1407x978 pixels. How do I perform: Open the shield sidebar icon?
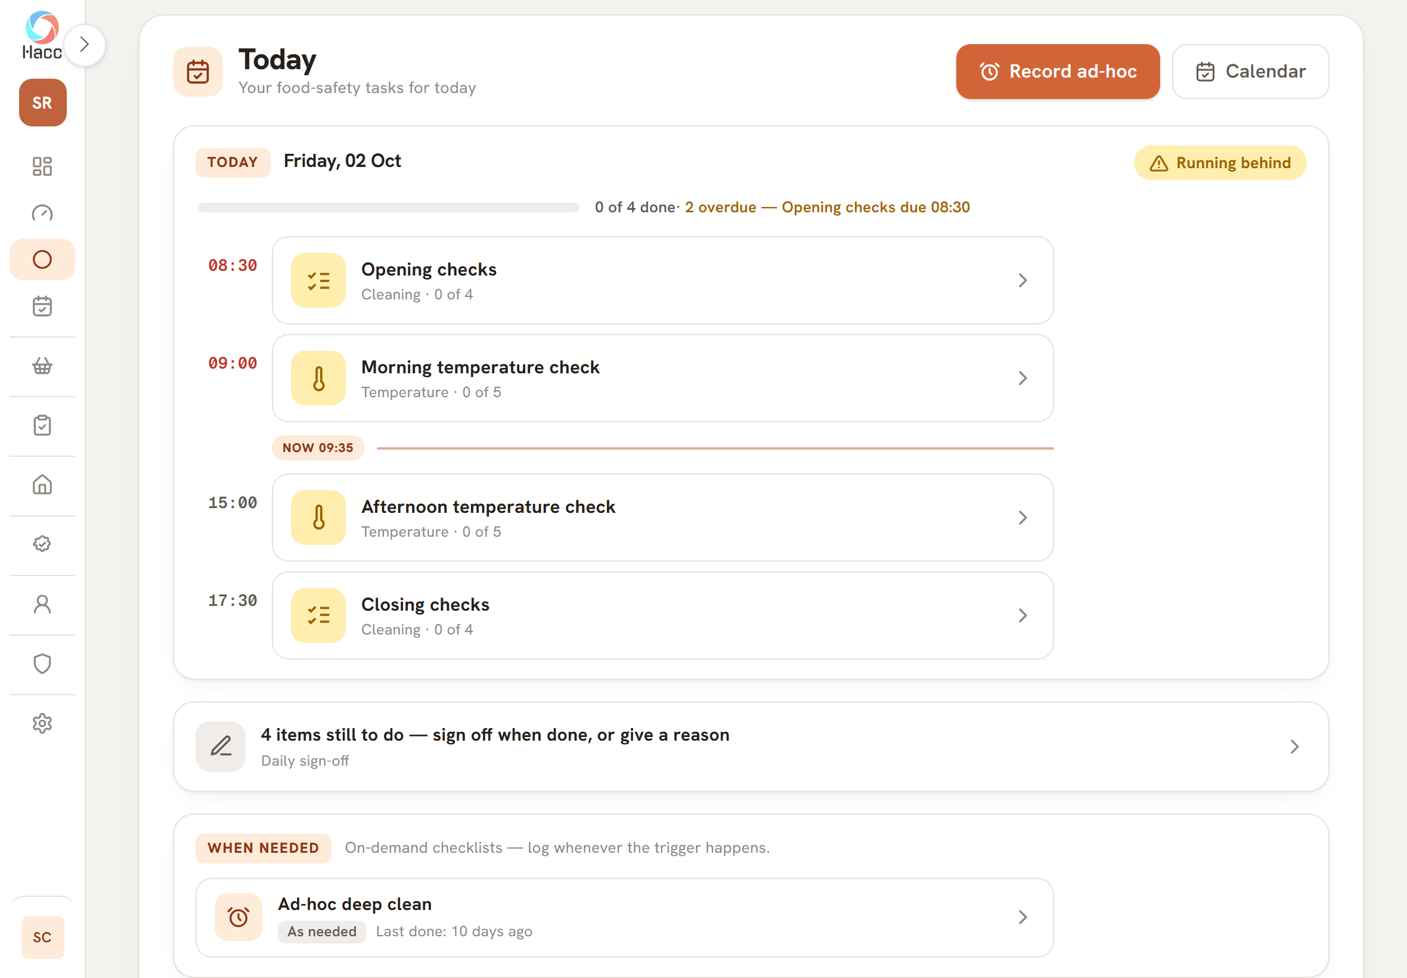point(42,664)
